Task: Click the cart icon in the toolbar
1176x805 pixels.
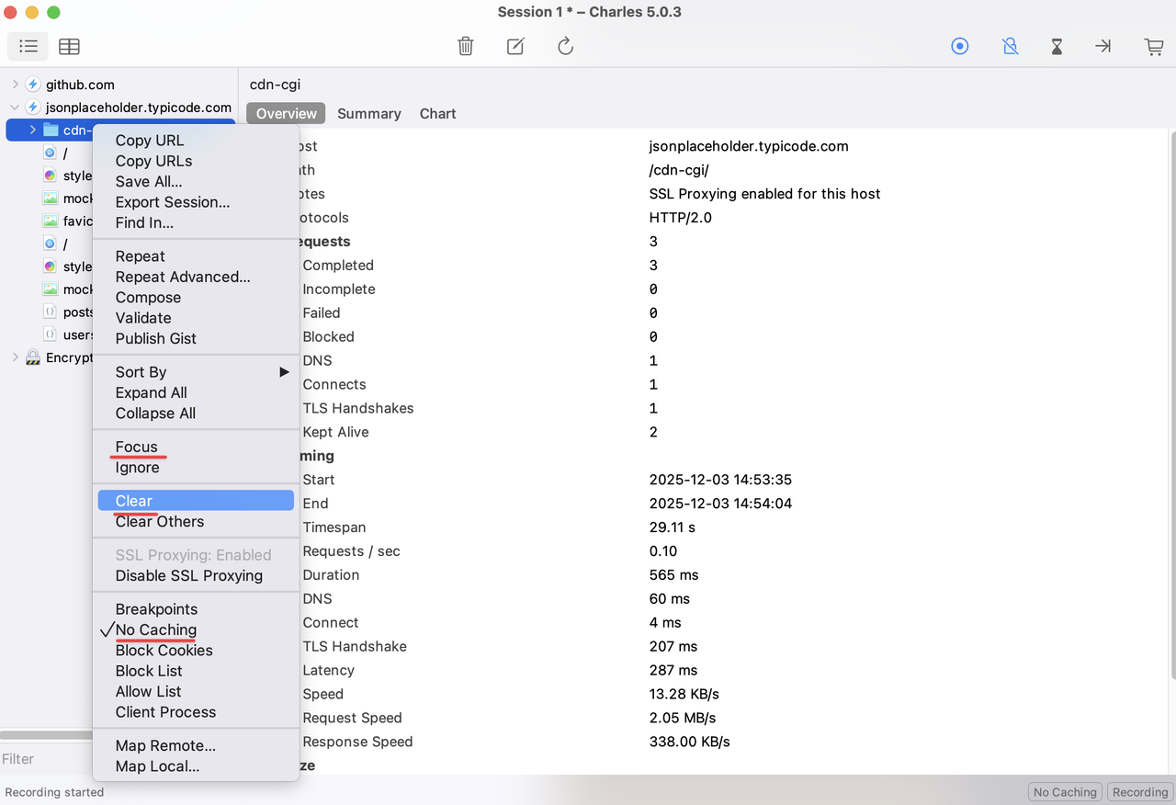Action: (1154, 46)
